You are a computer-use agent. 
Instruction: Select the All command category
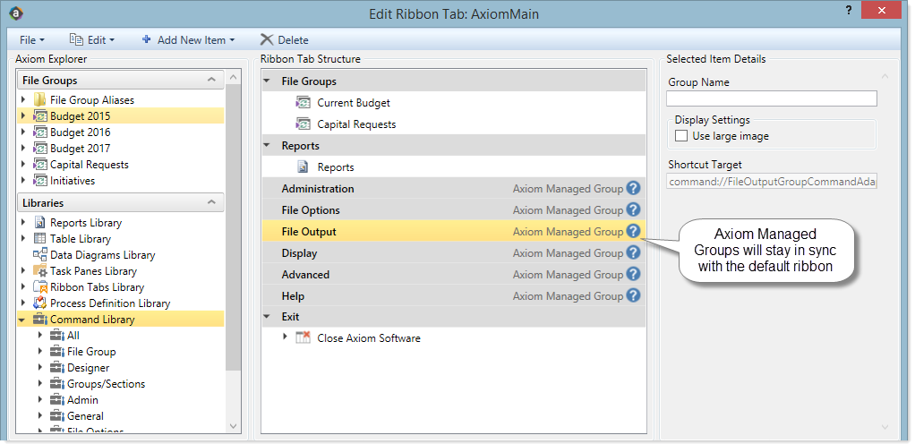(73, 336)
